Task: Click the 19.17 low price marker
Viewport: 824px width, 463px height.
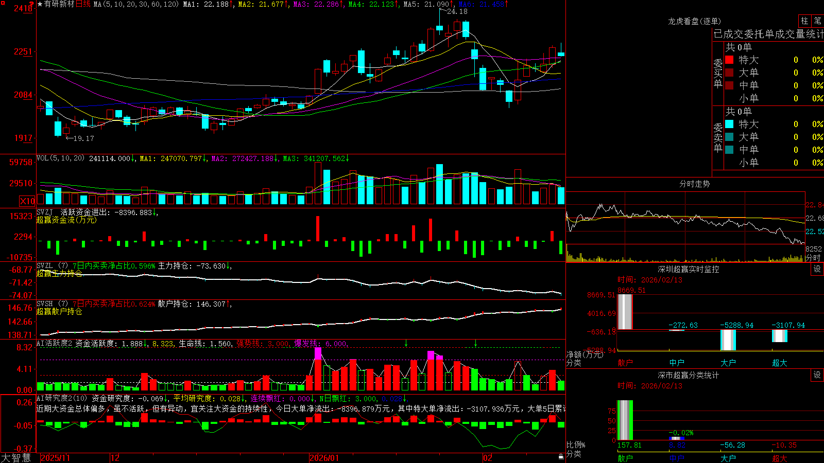Action: pyautogui.click(x=83, y=138)
